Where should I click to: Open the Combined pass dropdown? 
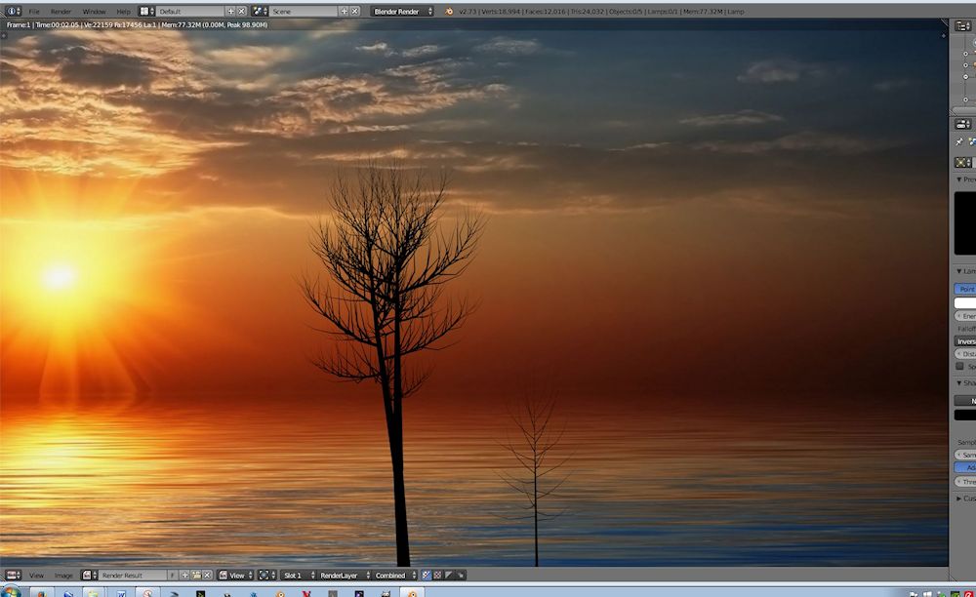tap(395, 576)
